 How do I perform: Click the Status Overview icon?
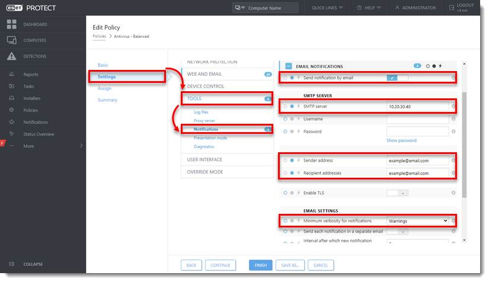click(x=11, y=134)
